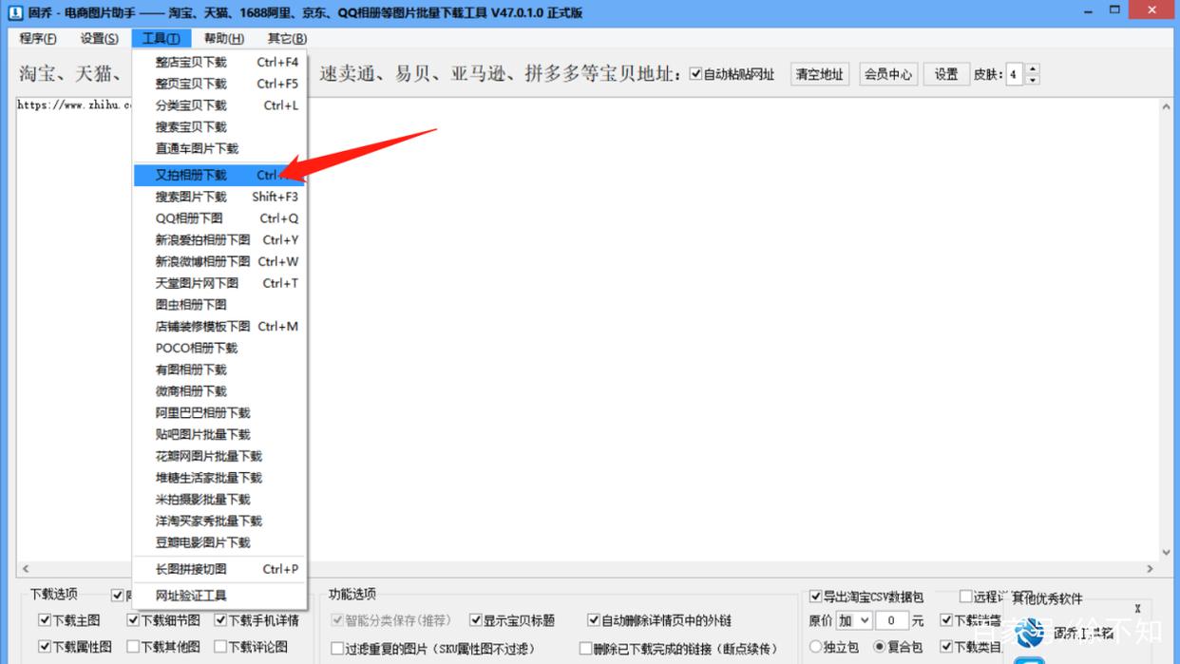
Task: Uncheck 自动粘贴网址 option
Action: pos(697,73)
